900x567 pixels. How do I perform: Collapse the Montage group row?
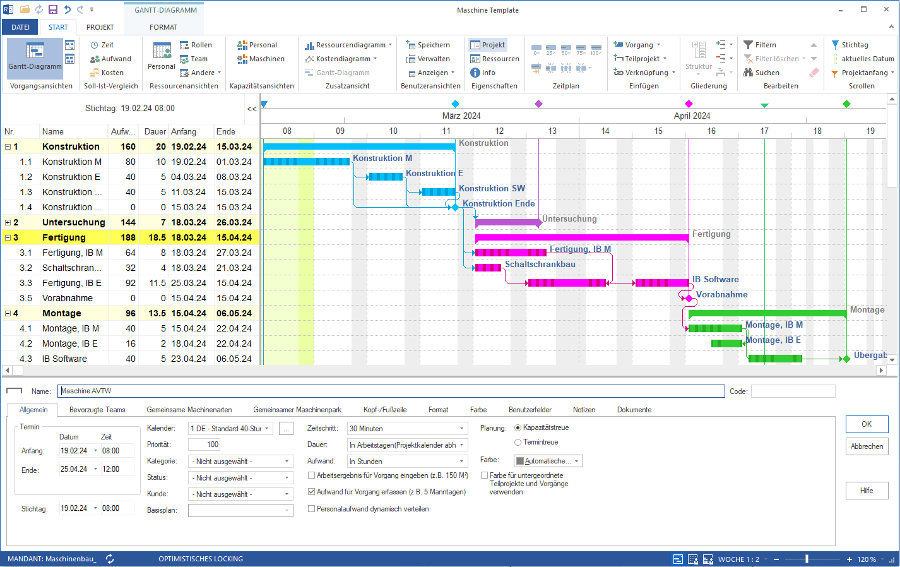8,313
